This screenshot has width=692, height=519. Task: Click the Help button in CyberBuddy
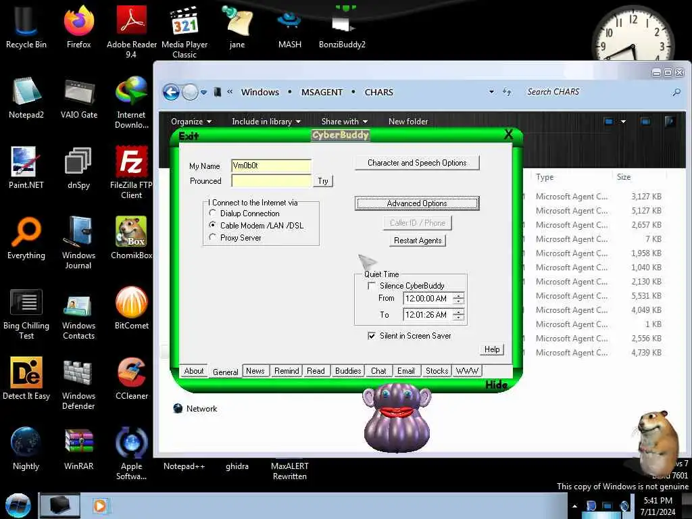click(492, 349)
